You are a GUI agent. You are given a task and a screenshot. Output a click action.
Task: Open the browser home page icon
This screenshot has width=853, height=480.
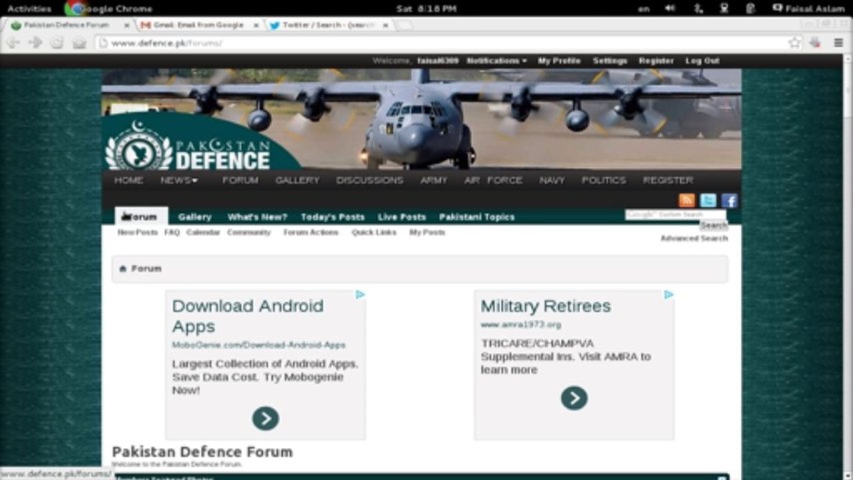pos(79,43)
